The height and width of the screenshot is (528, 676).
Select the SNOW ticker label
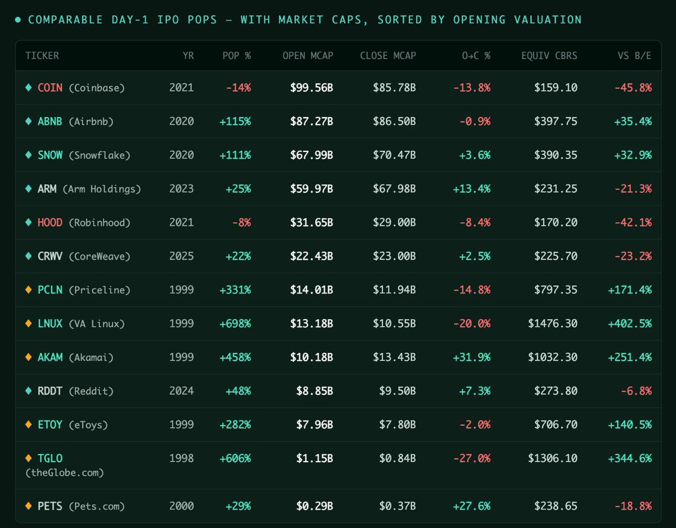click(50, 154)
